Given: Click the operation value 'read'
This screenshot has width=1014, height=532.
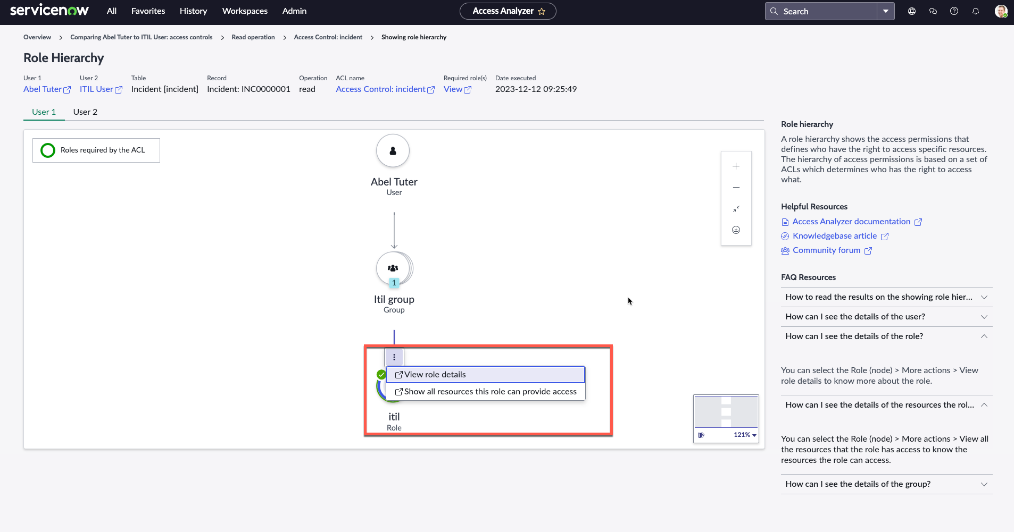Looking at the screenshot, I should click(x=307, y=89).
